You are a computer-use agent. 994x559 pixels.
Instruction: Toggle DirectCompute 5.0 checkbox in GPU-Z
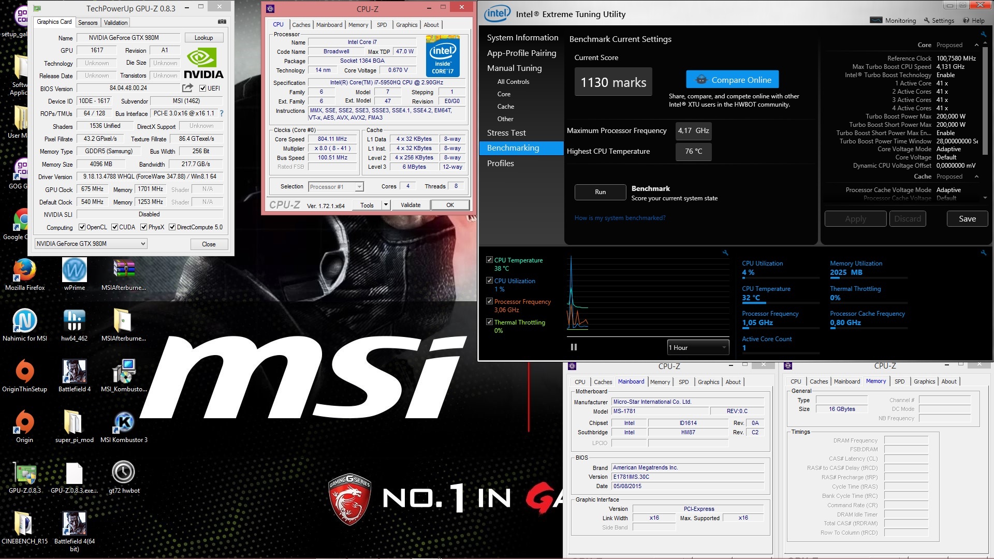point(172,227)
